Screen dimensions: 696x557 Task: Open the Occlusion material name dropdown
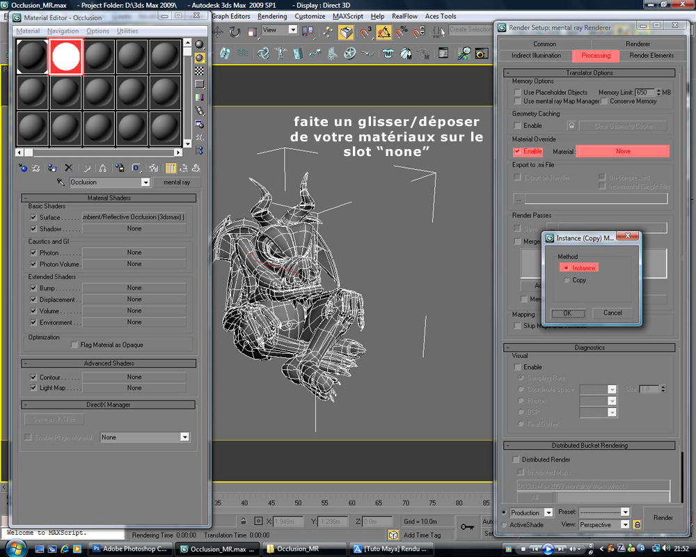click(x=145, y=182)
